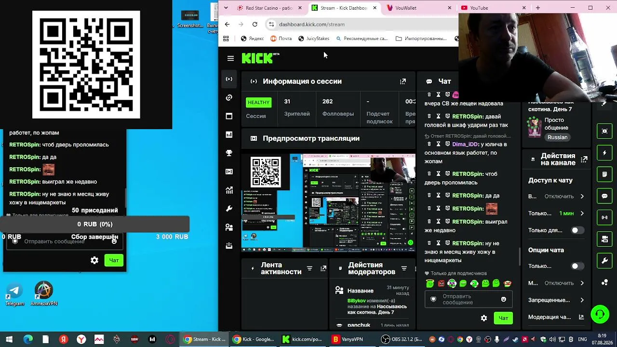
Task: Reload the Kick dashboard page
Action: 255,24
